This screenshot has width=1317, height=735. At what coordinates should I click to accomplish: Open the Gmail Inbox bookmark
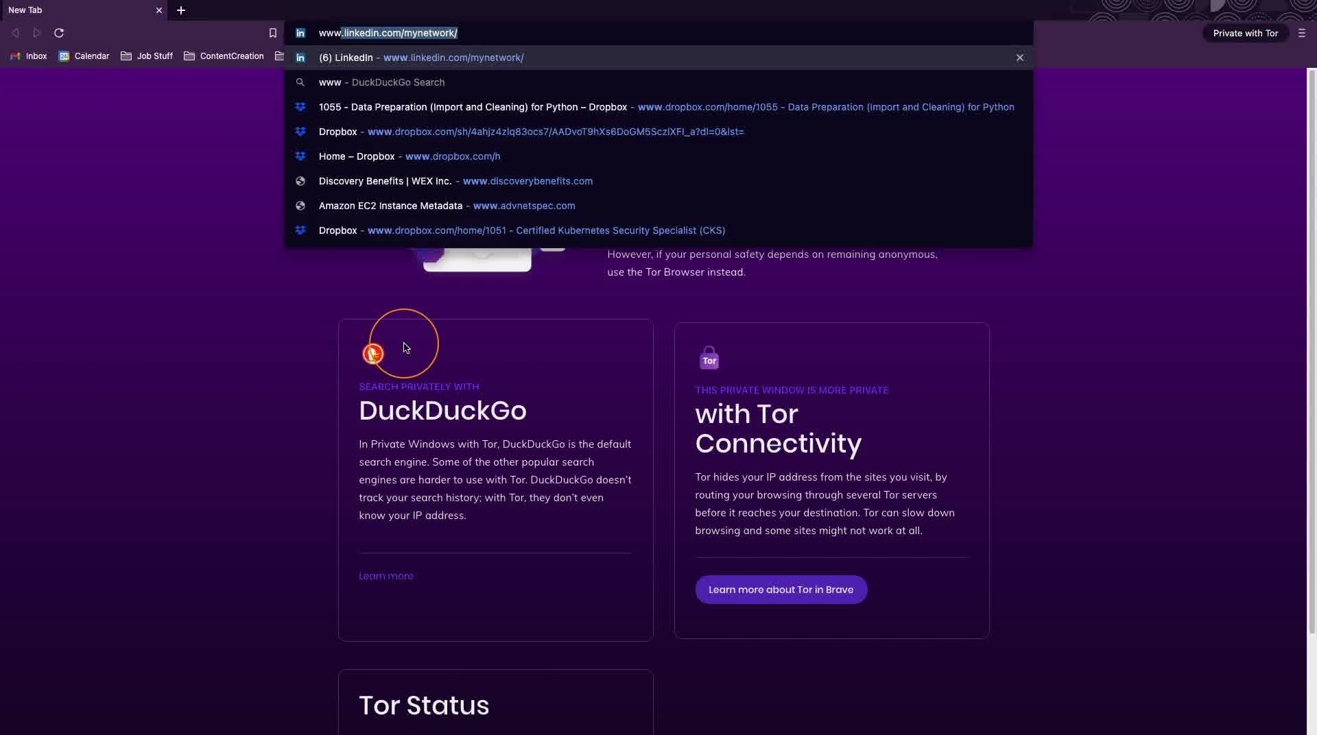pyautogui.click(x=29, y=56)
